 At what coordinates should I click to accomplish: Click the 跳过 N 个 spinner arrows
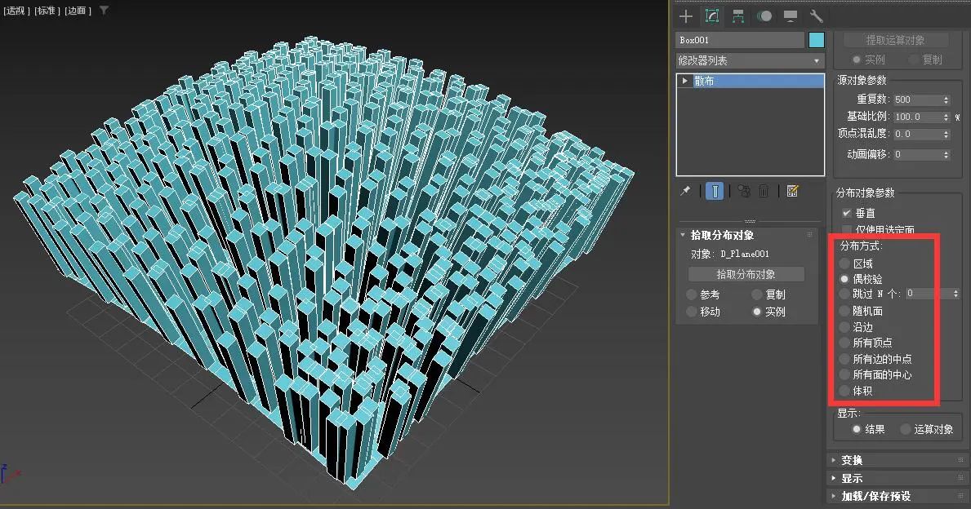click(956, 294)
